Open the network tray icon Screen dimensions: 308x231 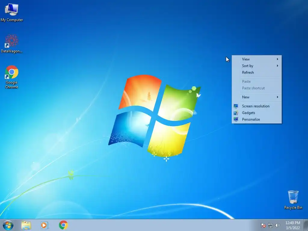(270, 225)
